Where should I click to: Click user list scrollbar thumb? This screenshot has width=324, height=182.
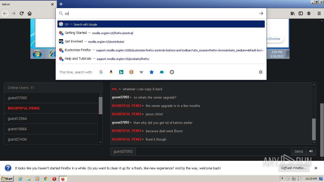pyautogui.click(x=100, y=105)
